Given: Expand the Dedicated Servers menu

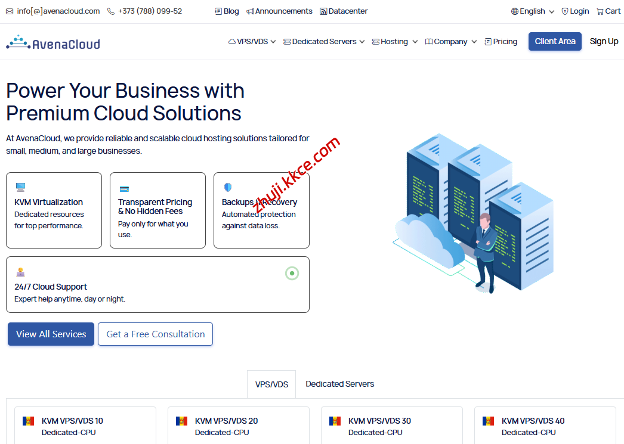Looking at the screenshot, I should (x=324, y=42).
